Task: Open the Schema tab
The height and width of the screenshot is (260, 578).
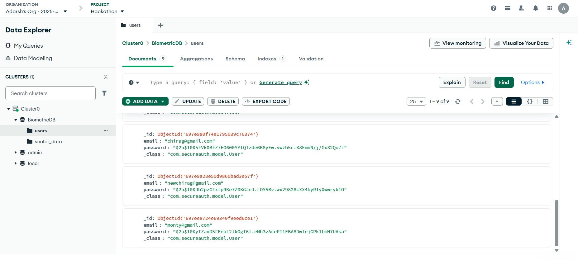Action: tap(235, 59)
